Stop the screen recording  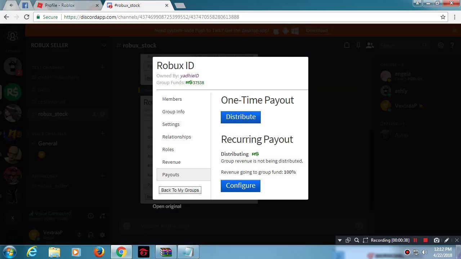(x=425, y=240)
